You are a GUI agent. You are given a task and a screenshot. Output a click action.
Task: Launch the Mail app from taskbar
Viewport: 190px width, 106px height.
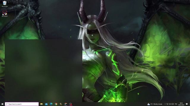46,104
